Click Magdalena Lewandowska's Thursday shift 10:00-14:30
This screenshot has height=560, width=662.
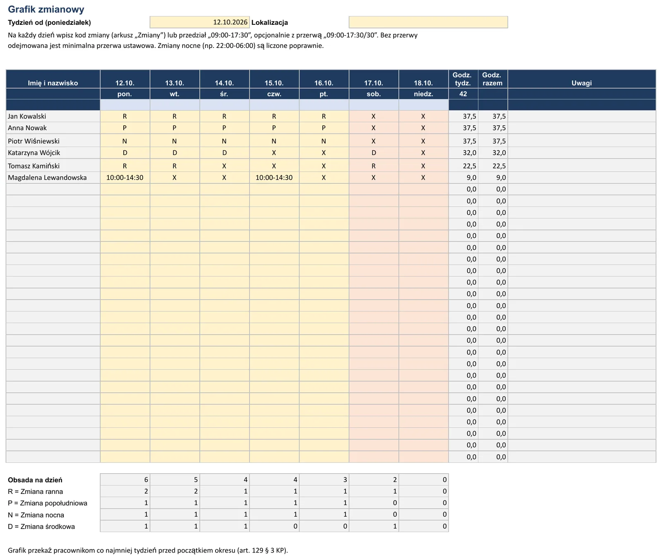point(274,178)
